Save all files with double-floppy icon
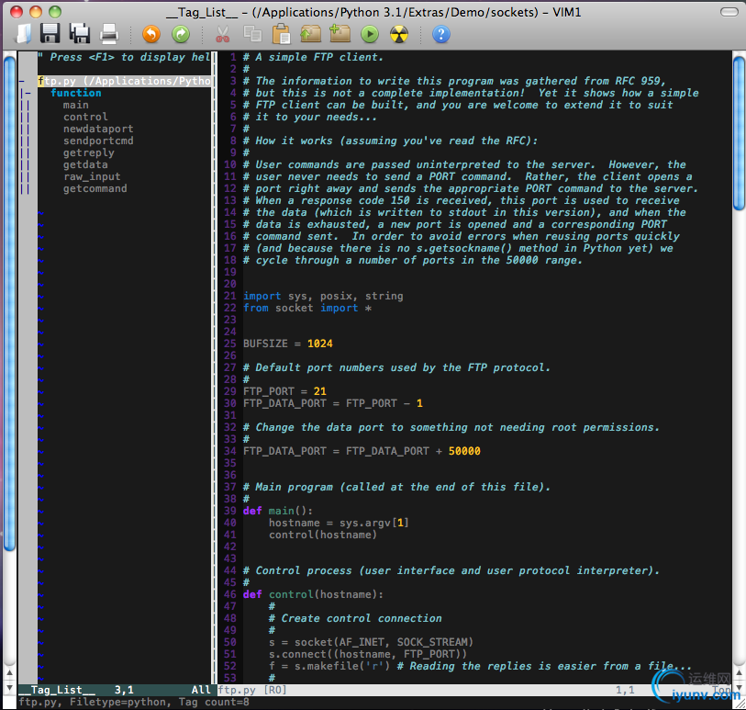746x710 pixels. [80, 34]
